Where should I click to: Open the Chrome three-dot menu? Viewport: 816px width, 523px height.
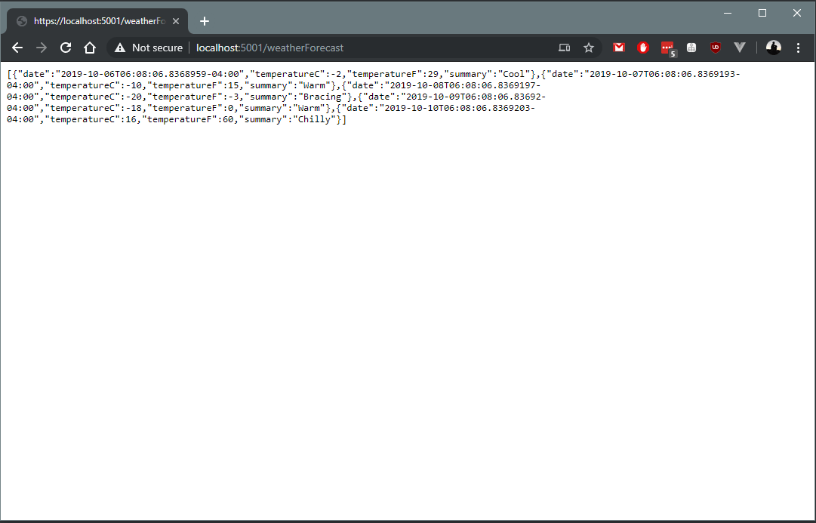pyautogui.click(x=798, y=48)
